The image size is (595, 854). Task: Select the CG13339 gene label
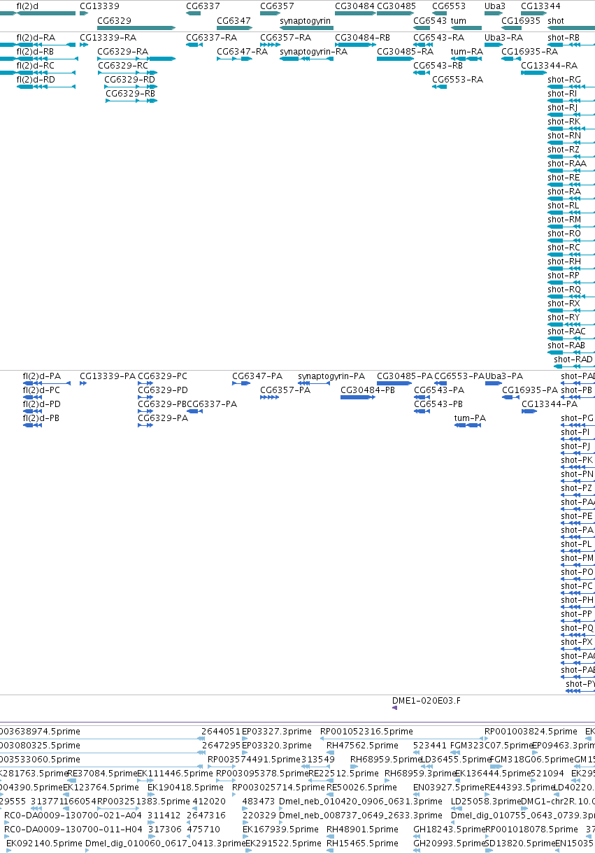99,6
